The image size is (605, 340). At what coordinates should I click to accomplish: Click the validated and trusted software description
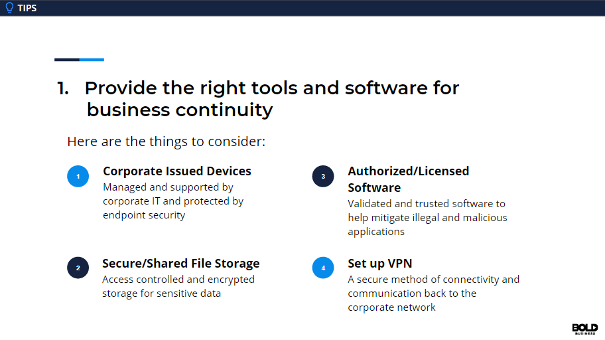pyautogui.click(x=427, y=218)
